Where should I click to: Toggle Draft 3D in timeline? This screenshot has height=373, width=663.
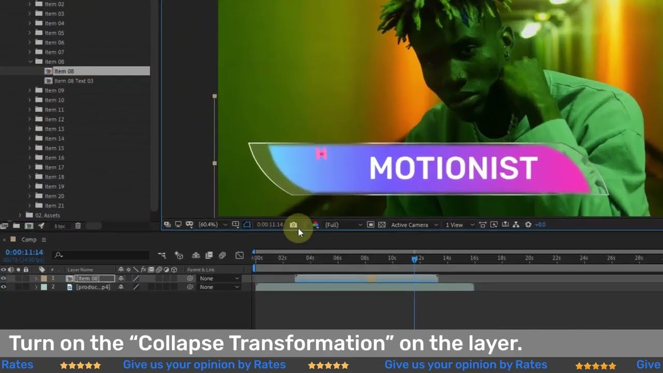179,255
